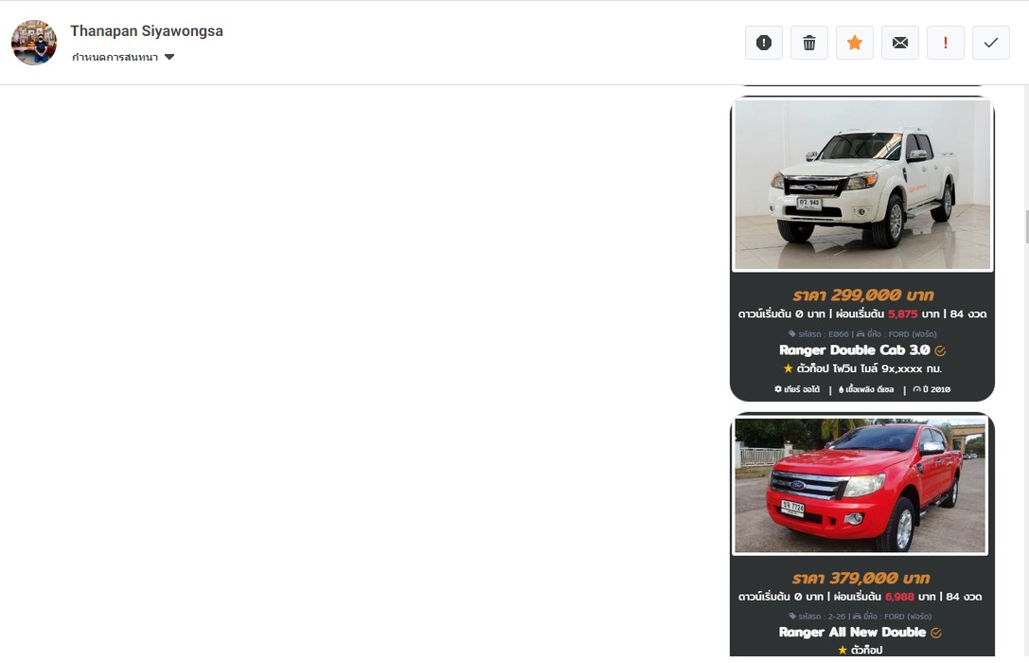The height and width of the screenshot is (663, 1029).
Task: Click verified badge beside Ranger All New Double
Action: coord(936,633)
